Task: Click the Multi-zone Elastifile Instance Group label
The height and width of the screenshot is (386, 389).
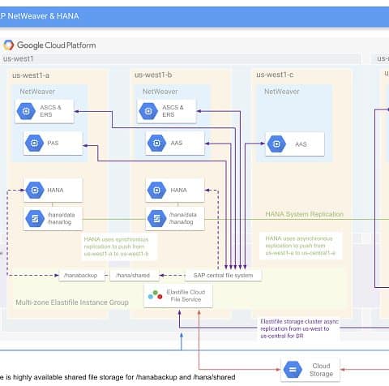Action: tap(72, 302)
